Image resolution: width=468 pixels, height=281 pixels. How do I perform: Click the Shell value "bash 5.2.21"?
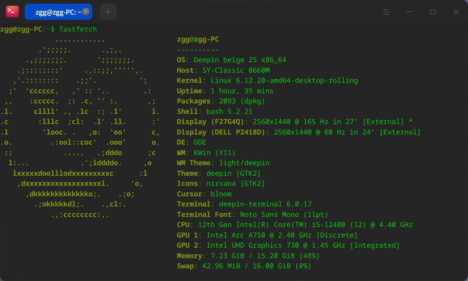pos(229,112)
